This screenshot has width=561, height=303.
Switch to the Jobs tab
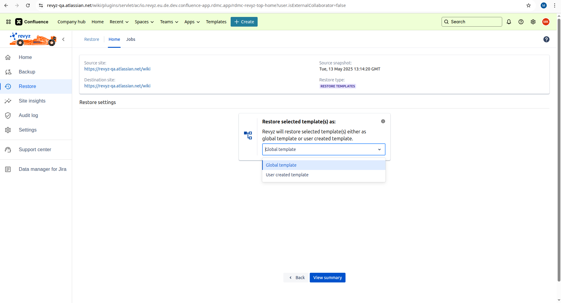[x=131, y=39]
